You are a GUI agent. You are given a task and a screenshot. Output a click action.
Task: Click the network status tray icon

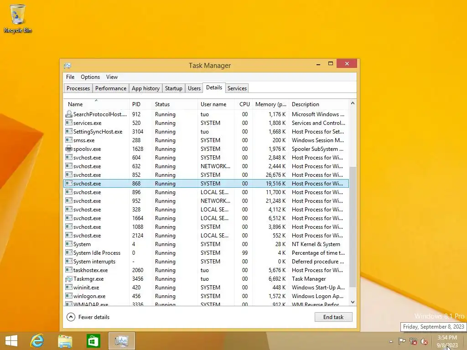click(x=413, y=341)
